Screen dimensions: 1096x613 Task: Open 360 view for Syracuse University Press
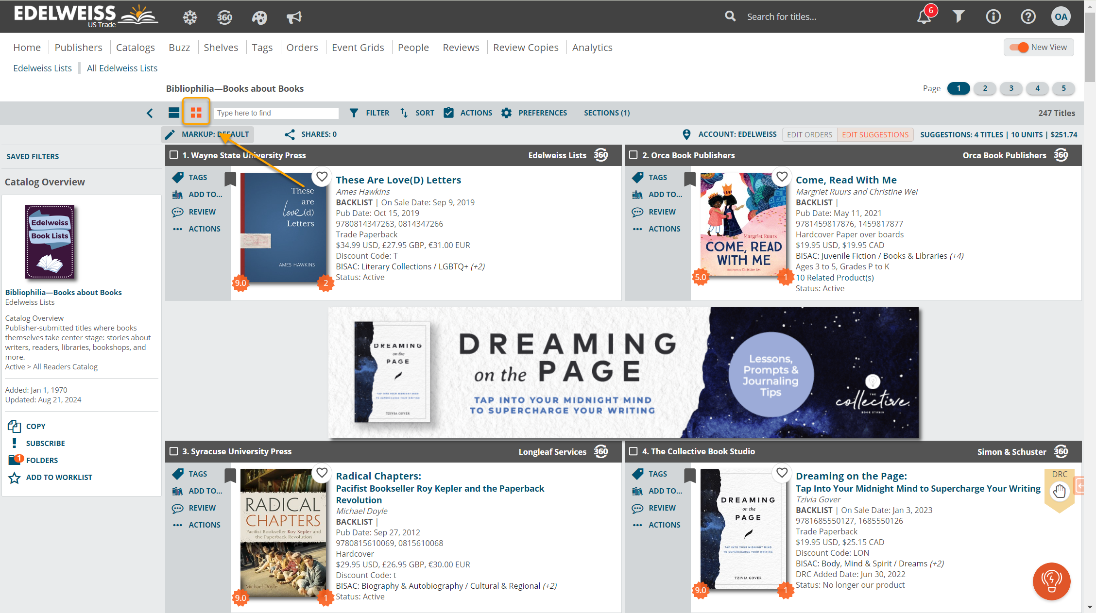[x=601, y=451]
